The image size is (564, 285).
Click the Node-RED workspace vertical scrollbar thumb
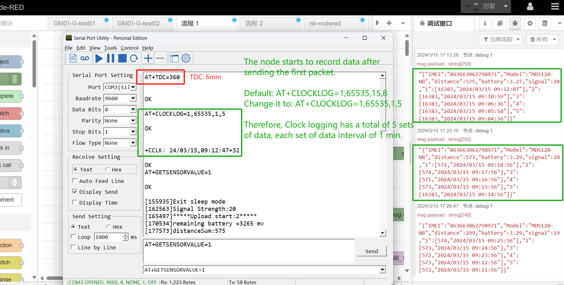[x=407, y=48]
